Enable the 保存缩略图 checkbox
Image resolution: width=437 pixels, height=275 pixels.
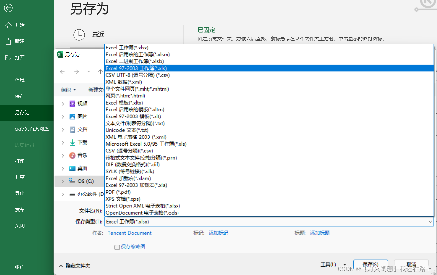(117, 247)
